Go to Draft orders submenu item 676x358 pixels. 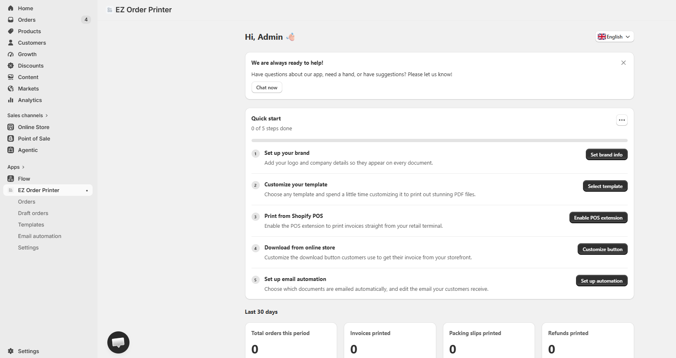click(33, 213)
